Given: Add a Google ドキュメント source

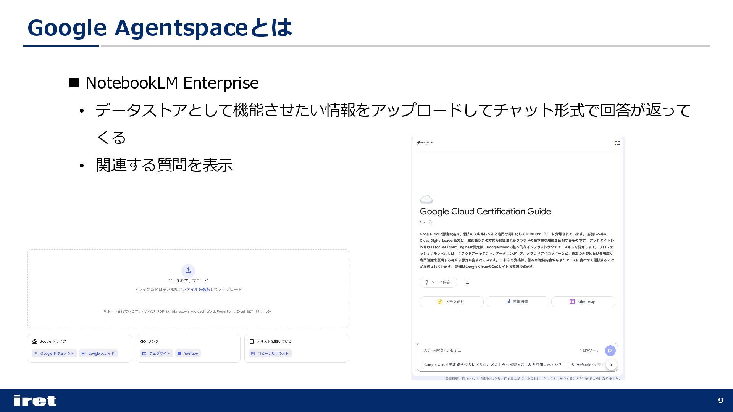Looking at the screenshot, I should tap(54, 354).
